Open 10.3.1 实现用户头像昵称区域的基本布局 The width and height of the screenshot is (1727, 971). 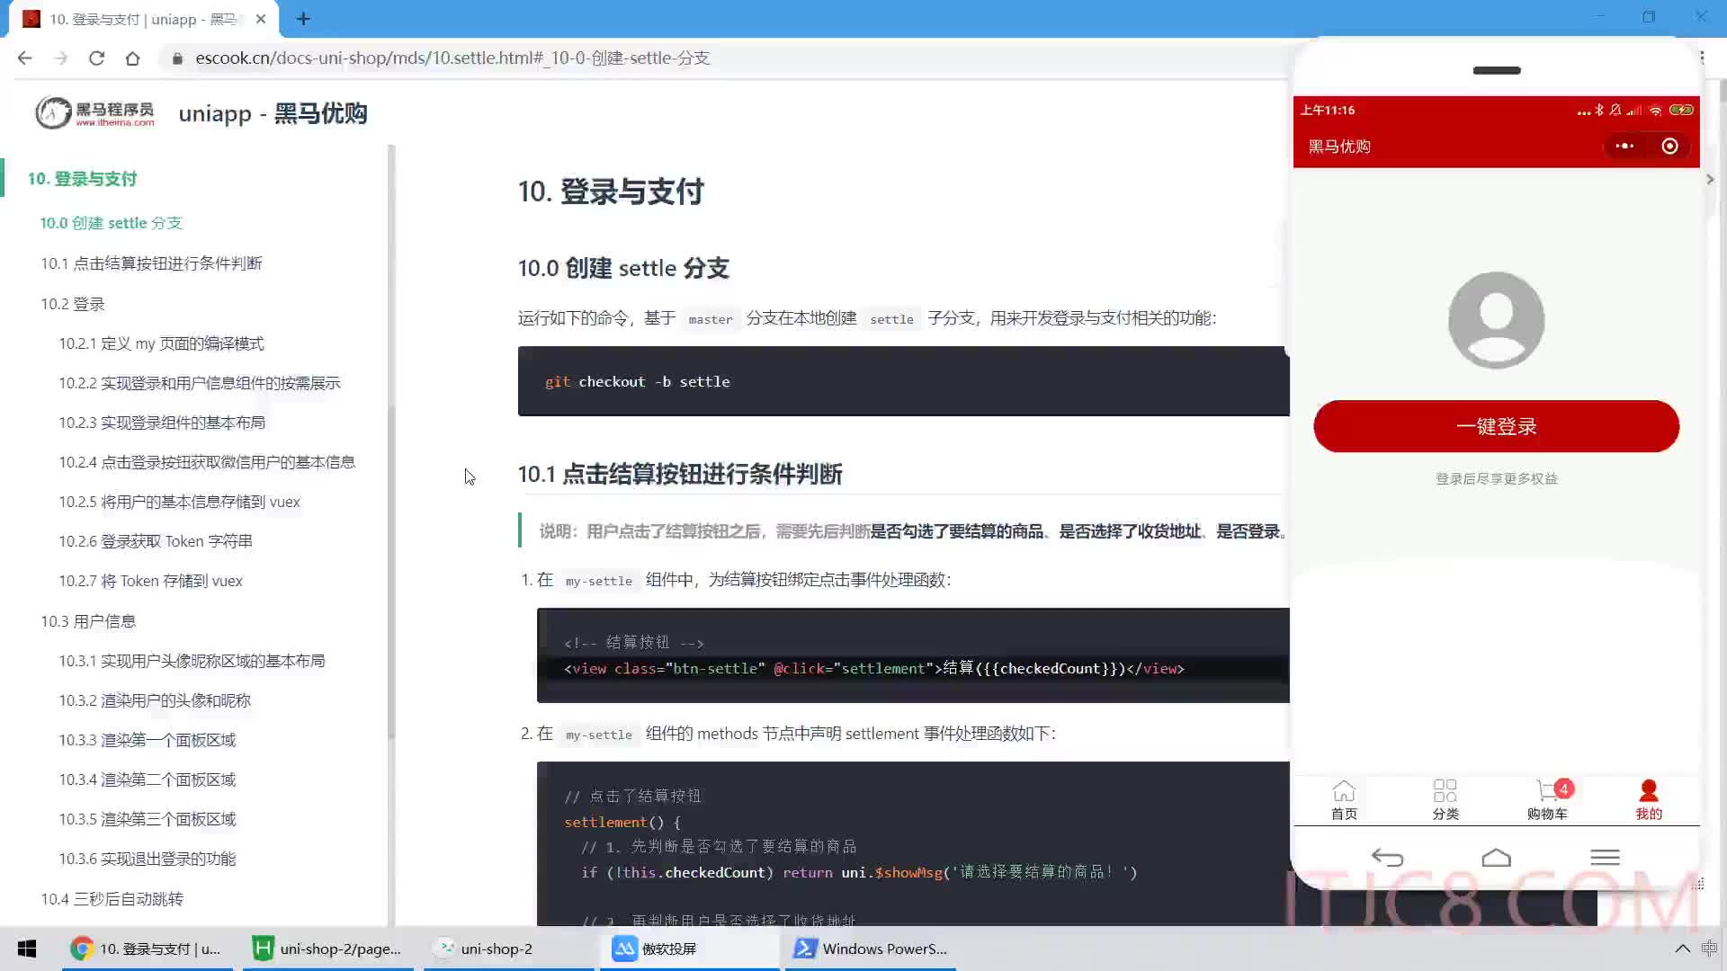(x=192, y=661)
